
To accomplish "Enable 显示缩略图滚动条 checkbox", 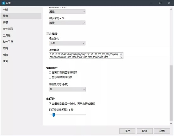I will pyautogui.click(x=50, y=77).
